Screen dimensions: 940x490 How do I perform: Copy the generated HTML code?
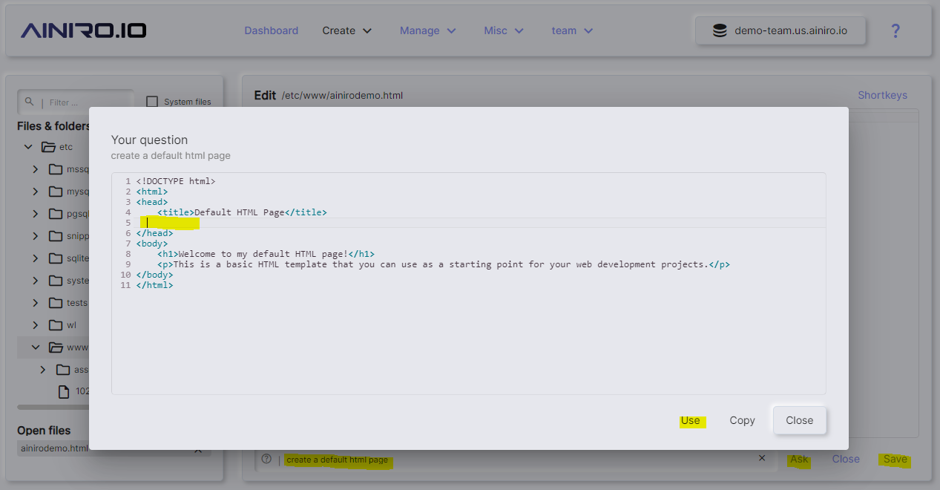coord(742,420)
